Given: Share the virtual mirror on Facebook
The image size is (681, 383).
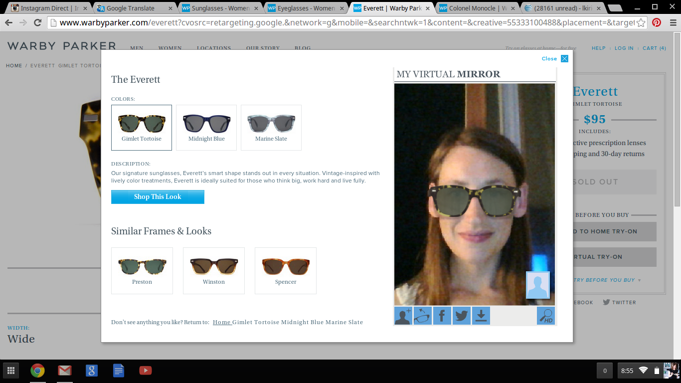Looking at the screenshot, I should tap(442, 316).
